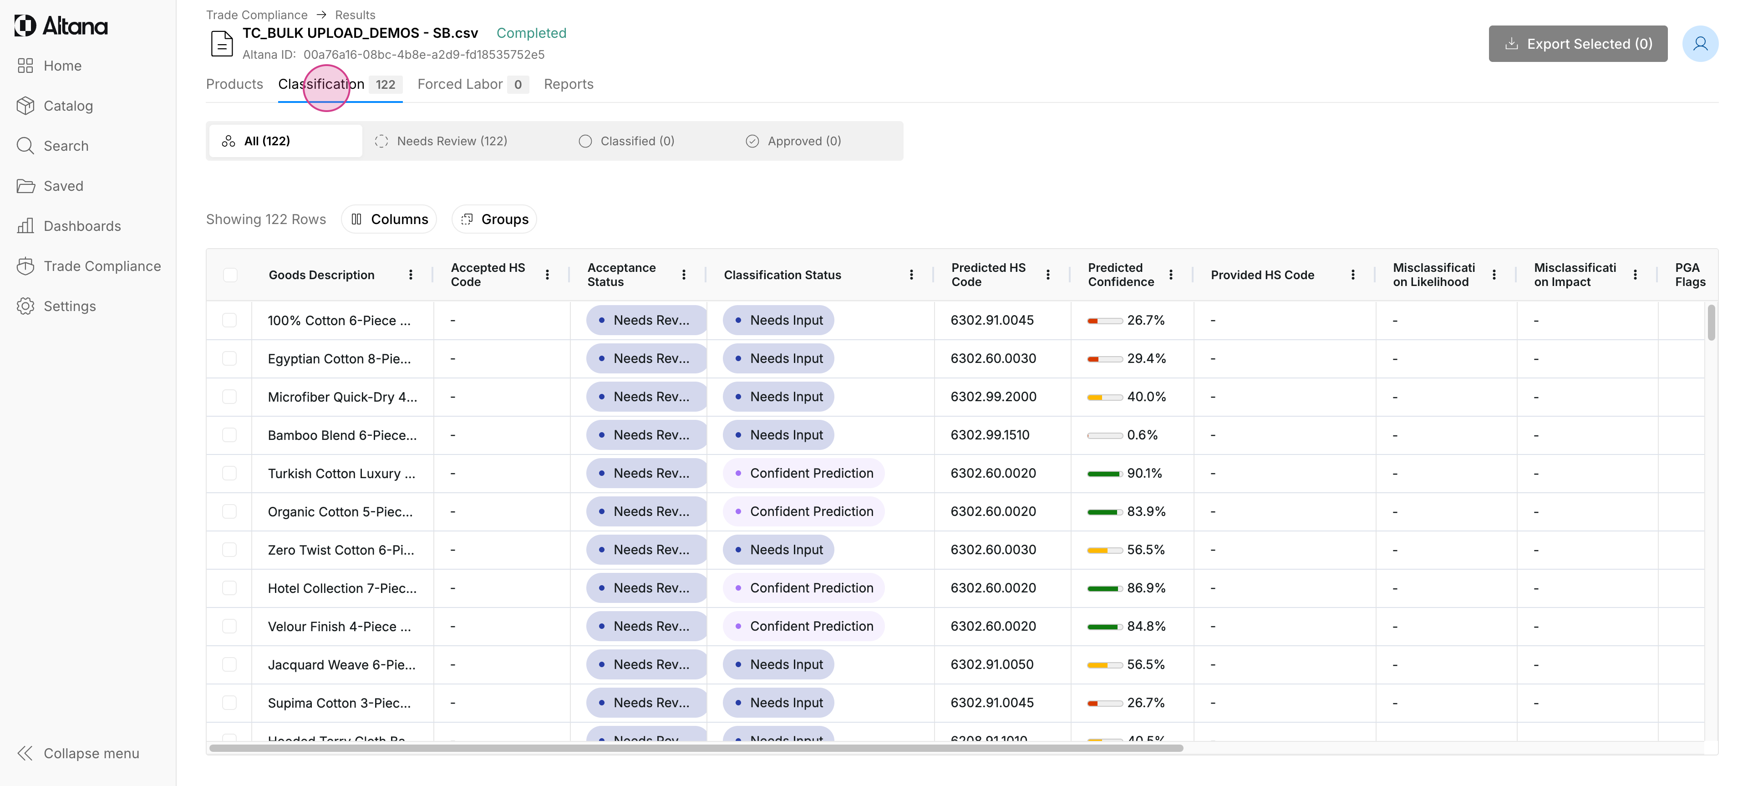The height and width of the screenshot is (786, 1748).
Task: Open Trade Compliance sidebar icon
Action: pos(25,266)
